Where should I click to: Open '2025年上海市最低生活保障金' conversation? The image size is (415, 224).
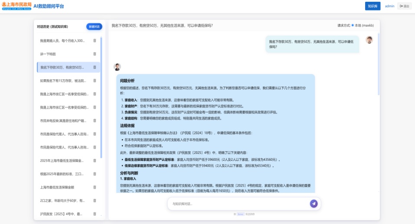tap(63, 161)
